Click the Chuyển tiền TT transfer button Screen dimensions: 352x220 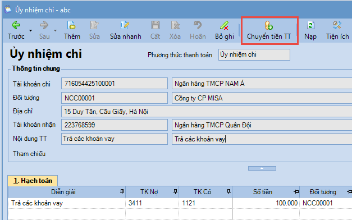tap(269, 30)
